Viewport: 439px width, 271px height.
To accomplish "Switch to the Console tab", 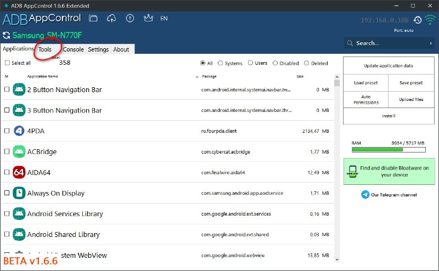I will point(73,49).
